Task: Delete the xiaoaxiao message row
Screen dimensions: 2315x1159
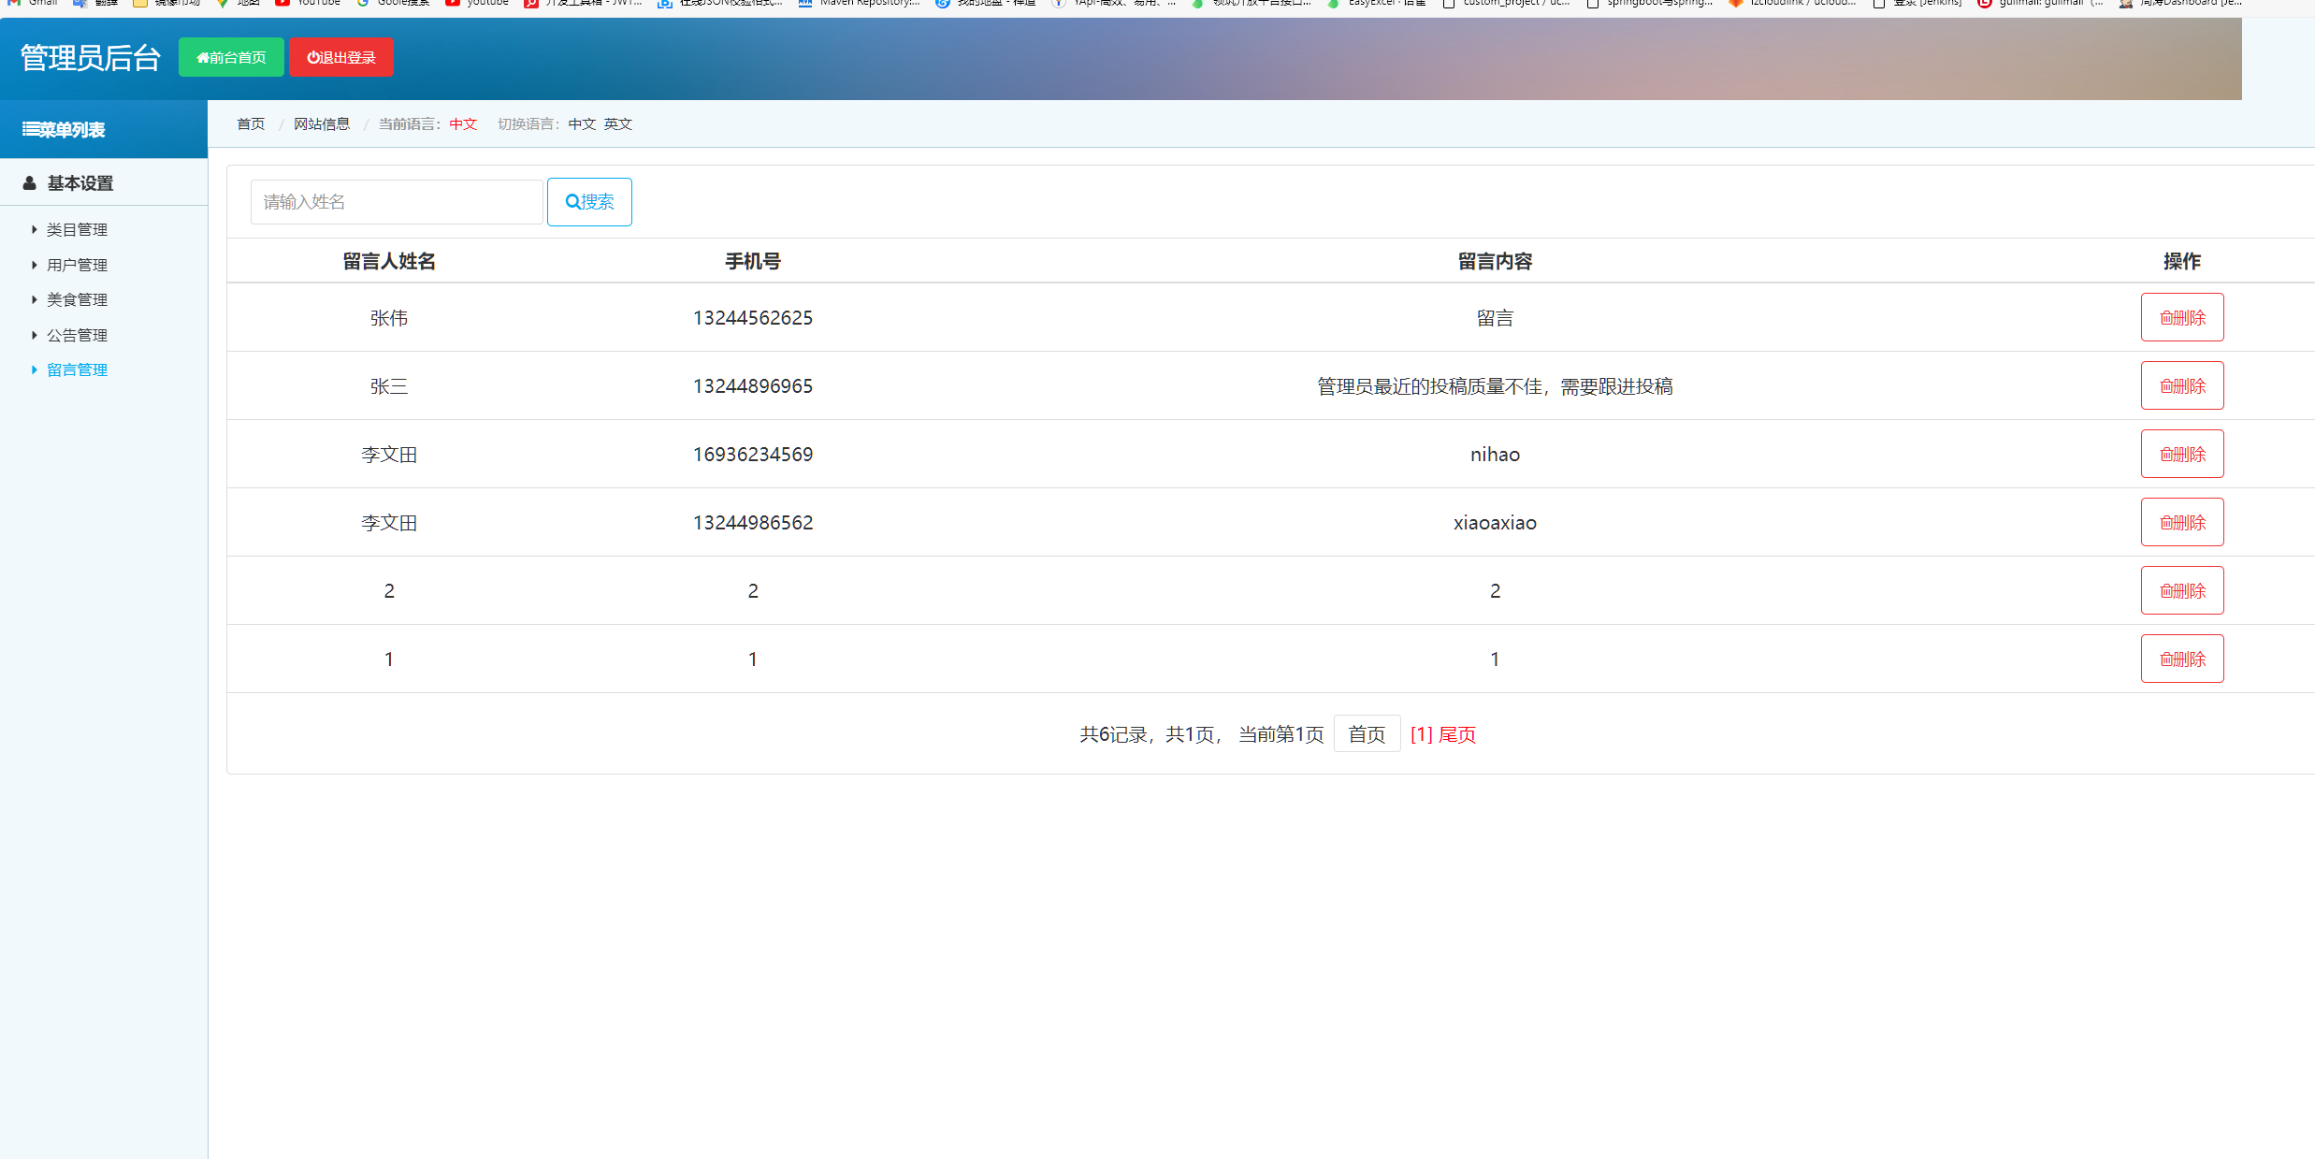Action: (x=2182, y=523)
